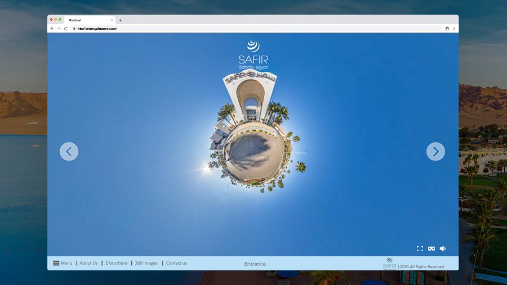Click the browser back arrow
Image resolution: width=507 pixels, height=285 pixels.
(x=52, y=29)
